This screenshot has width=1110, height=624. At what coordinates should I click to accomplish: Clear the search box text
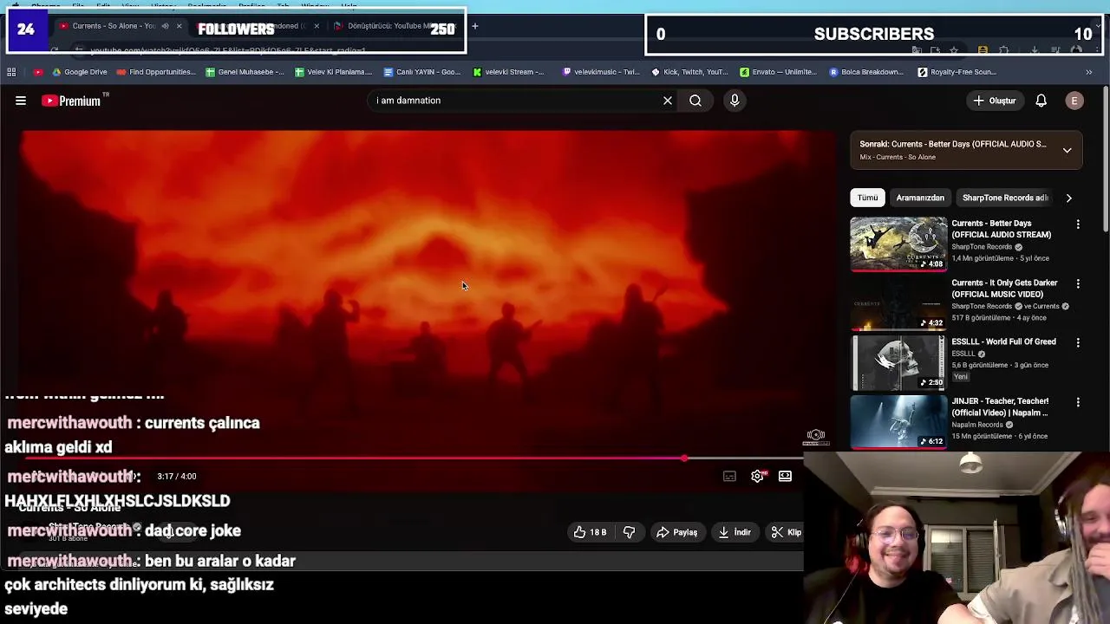point(668,101)
